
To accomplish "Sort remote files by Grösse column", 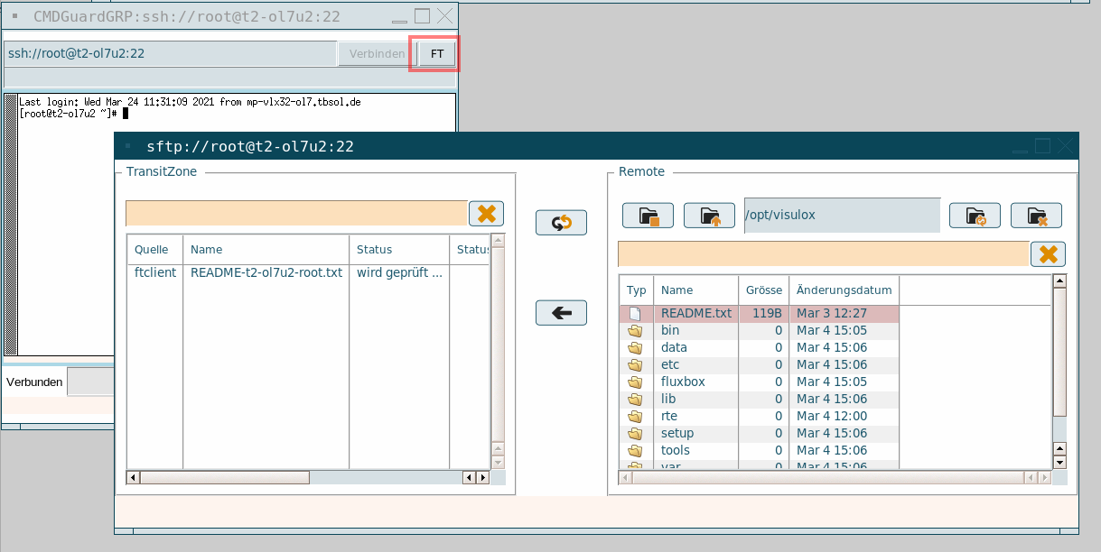I will click(x=764, y=290).
